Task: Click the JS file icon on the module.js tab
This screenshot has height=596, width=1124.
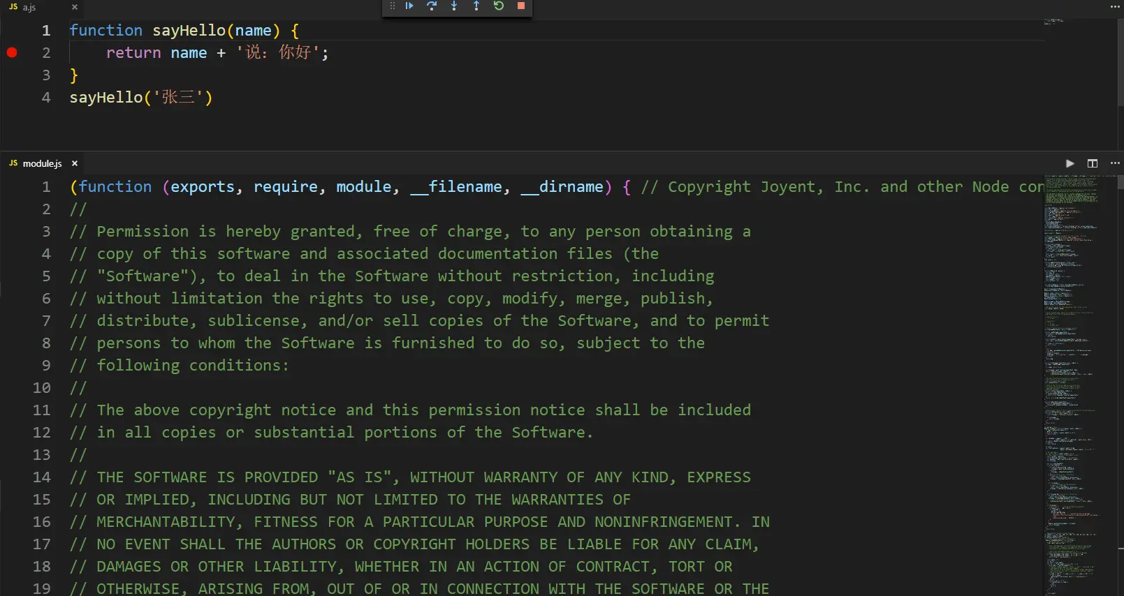Action: pos(13,163)
